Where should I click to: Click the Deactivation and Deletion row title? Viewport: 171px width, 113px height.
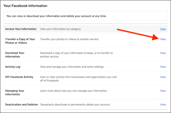pyautogui.click(x=22, y=105)
